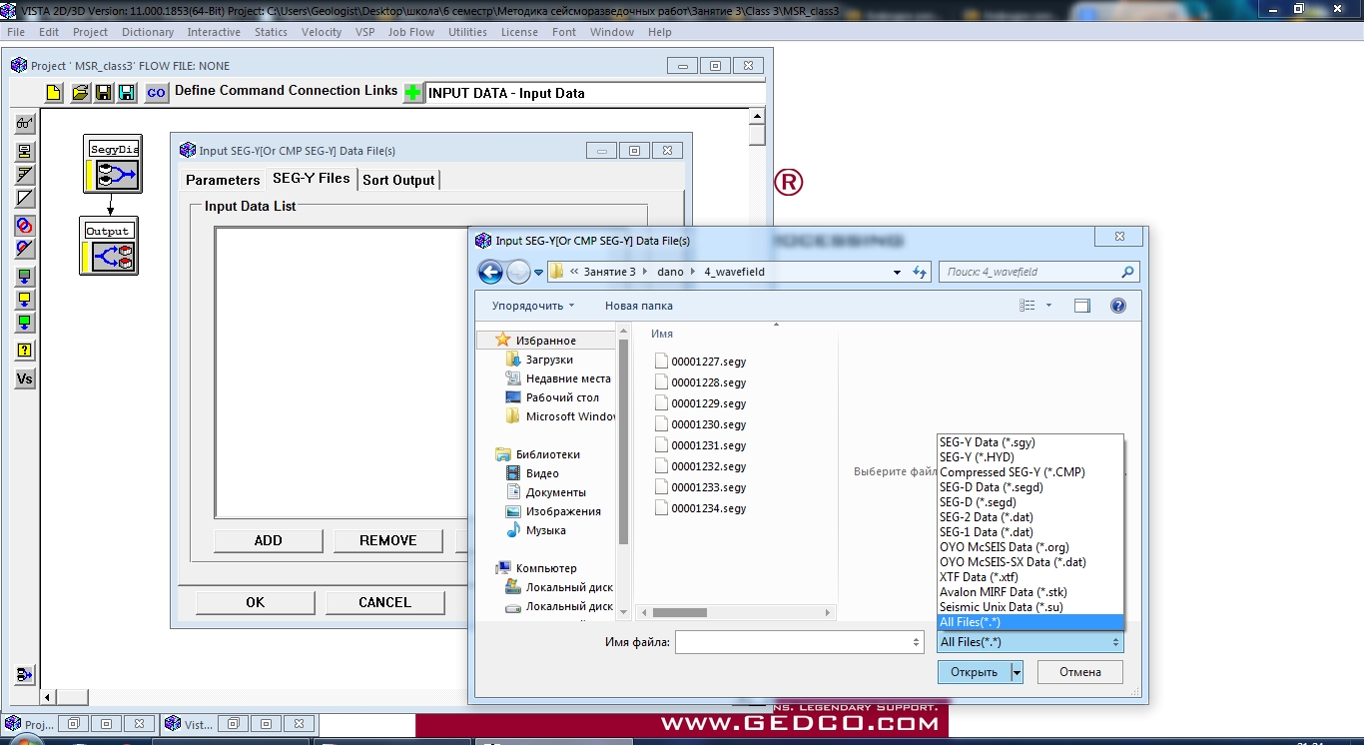Switch to the Sort Output tab
The width and height of the screenshot is (1364, 745).
398,180
